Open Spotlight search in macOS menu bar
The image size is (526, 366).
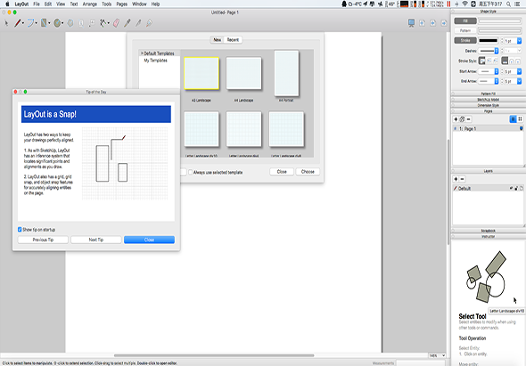tap(508, 4)
